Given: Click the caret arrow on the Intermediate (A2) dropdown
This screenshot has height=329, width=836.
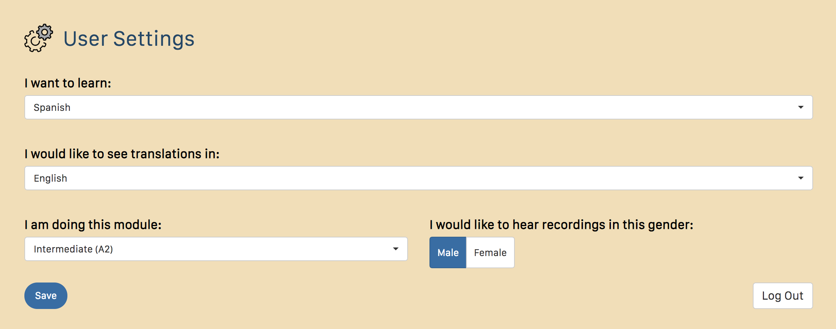Looking at the screenshot, I should tap(395, 249).
